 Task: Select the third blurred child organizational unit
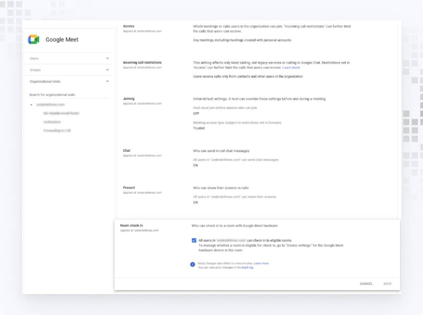click(x=57, y=131)
